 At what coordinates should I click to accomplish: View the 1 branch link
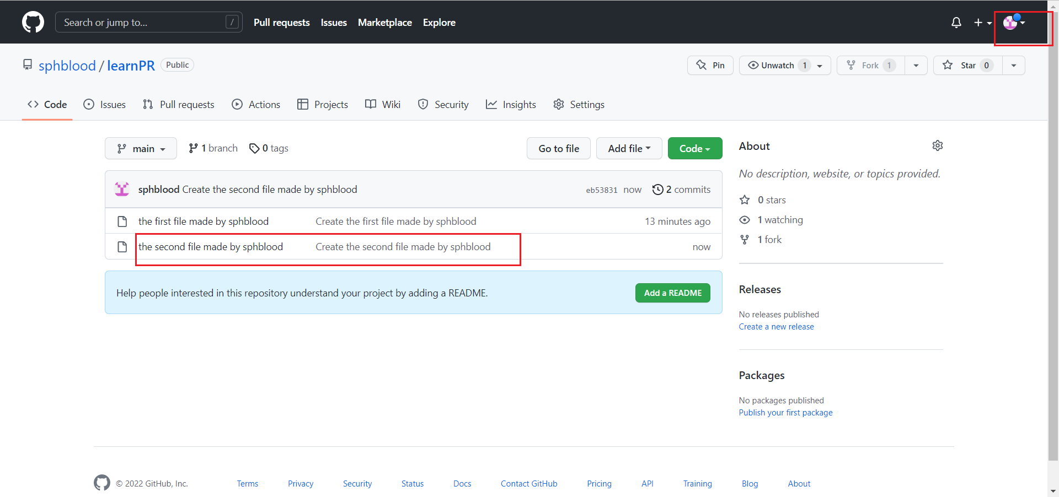tap(213, 148)
